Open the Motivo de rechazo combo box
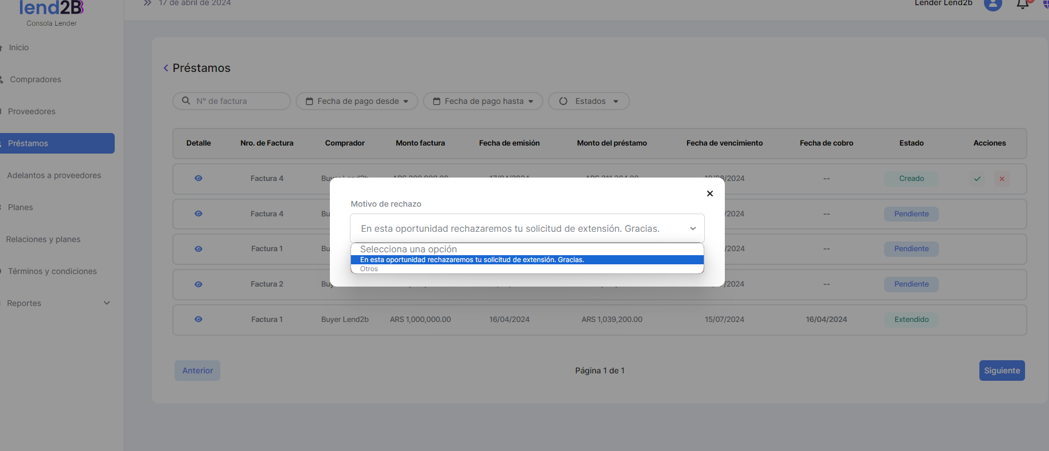 click(527, 228)
